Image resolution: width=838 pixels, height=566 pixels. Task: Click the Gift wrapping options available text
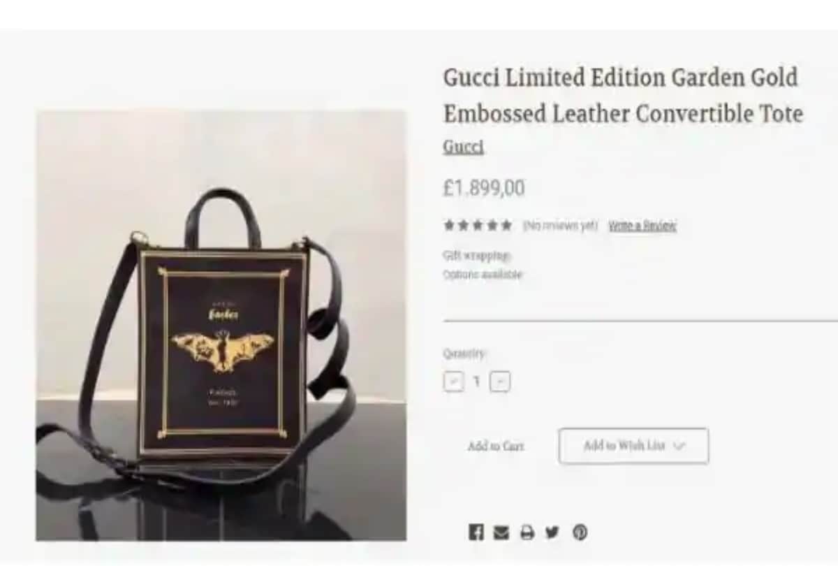pos(483,266)
